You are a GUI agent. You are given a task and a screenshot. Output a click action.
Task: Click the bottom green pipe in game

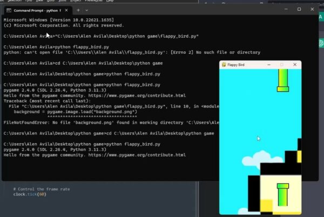coord(283,194)
